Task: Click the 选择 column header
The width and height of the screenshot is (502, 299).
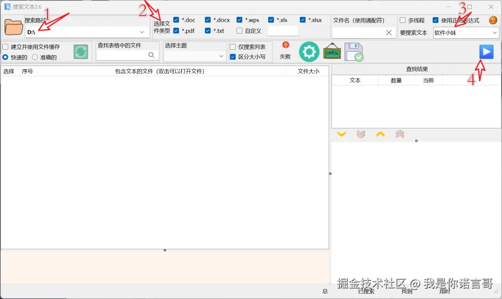Action: tap(9, 72)
